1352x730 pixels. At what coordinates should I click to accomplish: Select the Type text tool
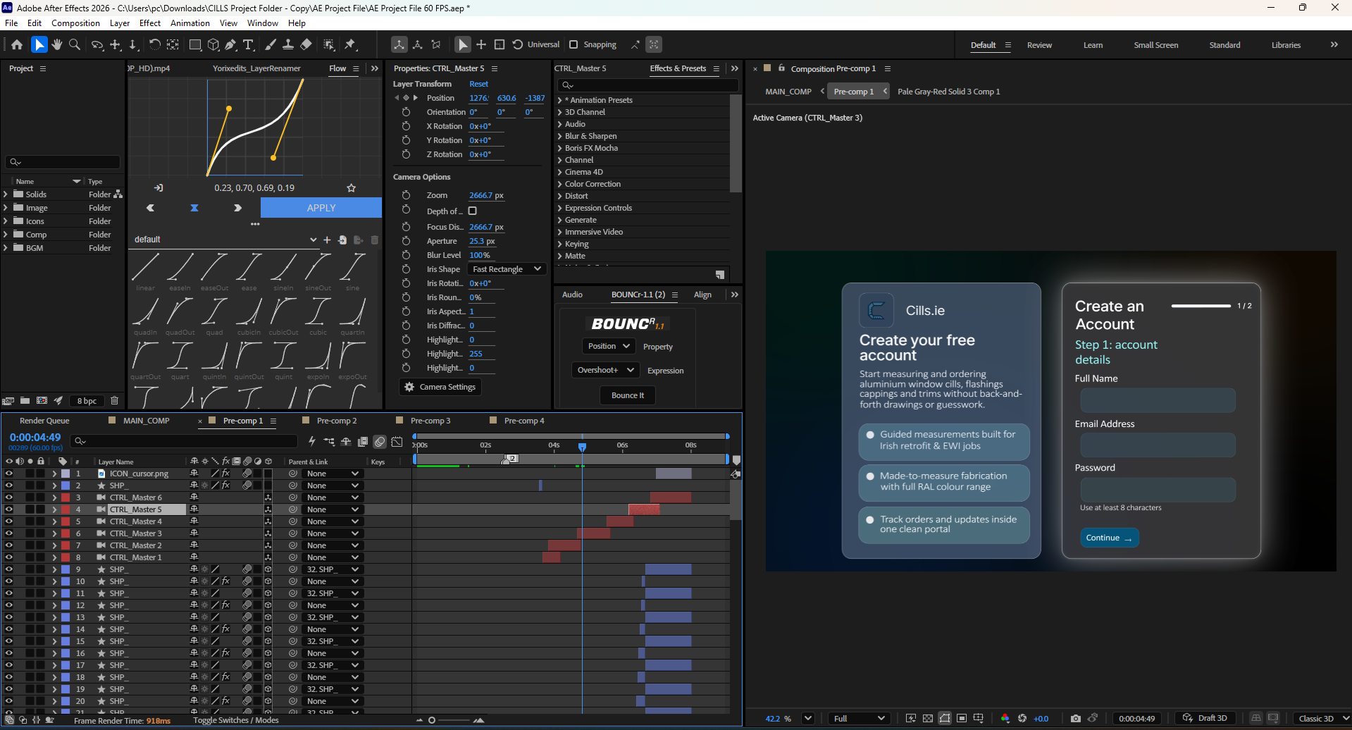tap(249, 44)
